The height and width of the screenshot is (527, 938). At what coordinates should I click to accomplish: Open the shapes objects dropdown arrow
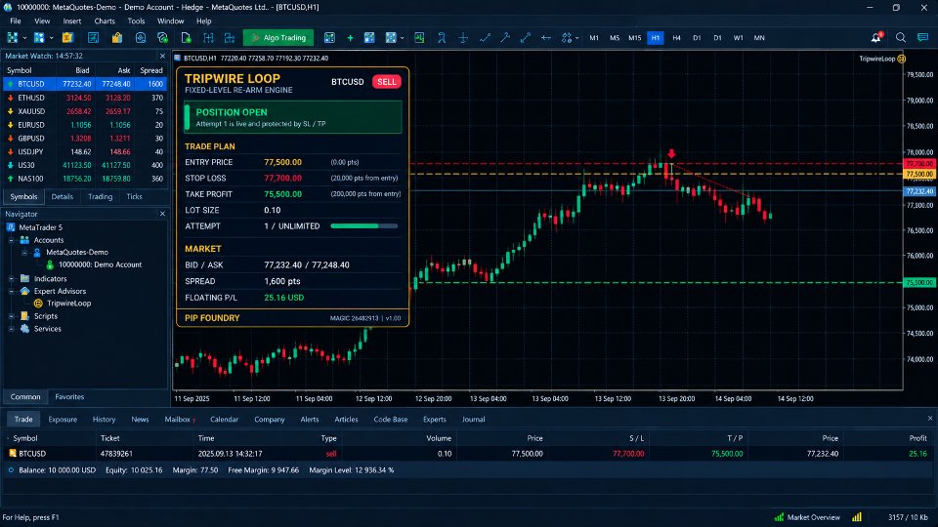point(576,38)
